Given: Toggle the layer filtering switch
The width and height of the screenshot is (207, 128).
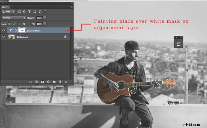Looking at the screenshot, I should point(45,12).
